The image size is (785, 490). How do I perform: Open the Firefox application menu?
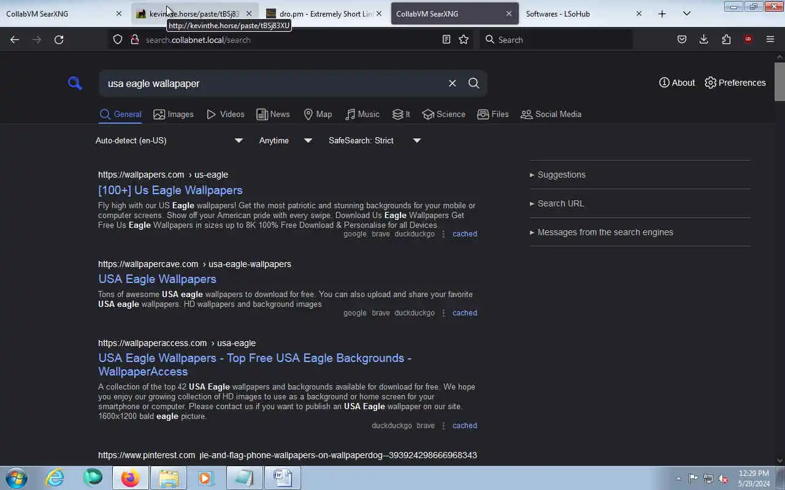click(770, 39)
